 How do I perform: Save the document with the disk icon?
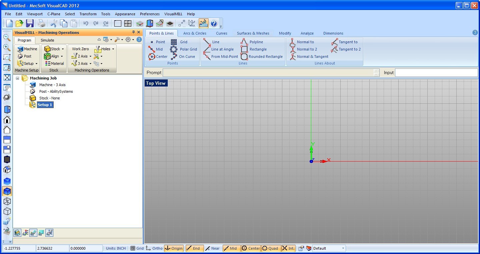(x=30, y=23)
